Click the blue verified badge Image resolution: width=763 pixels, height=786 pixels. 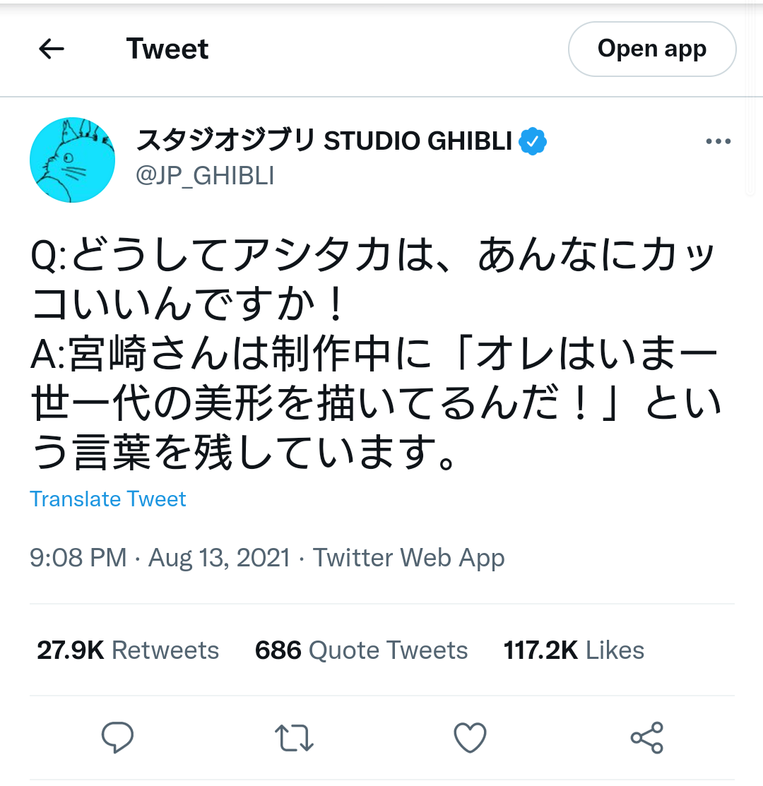[x=533, y=142]
